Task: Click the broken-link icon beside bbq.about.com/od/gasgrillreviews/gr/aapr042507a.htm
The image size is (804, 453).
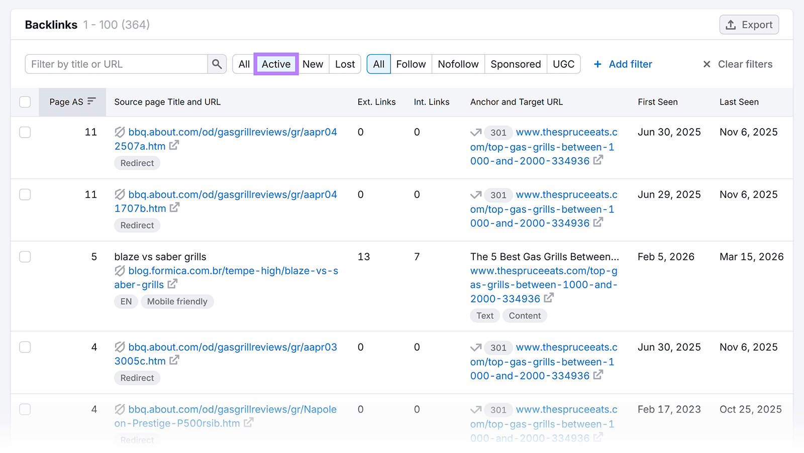Action: tap(120, 132)
